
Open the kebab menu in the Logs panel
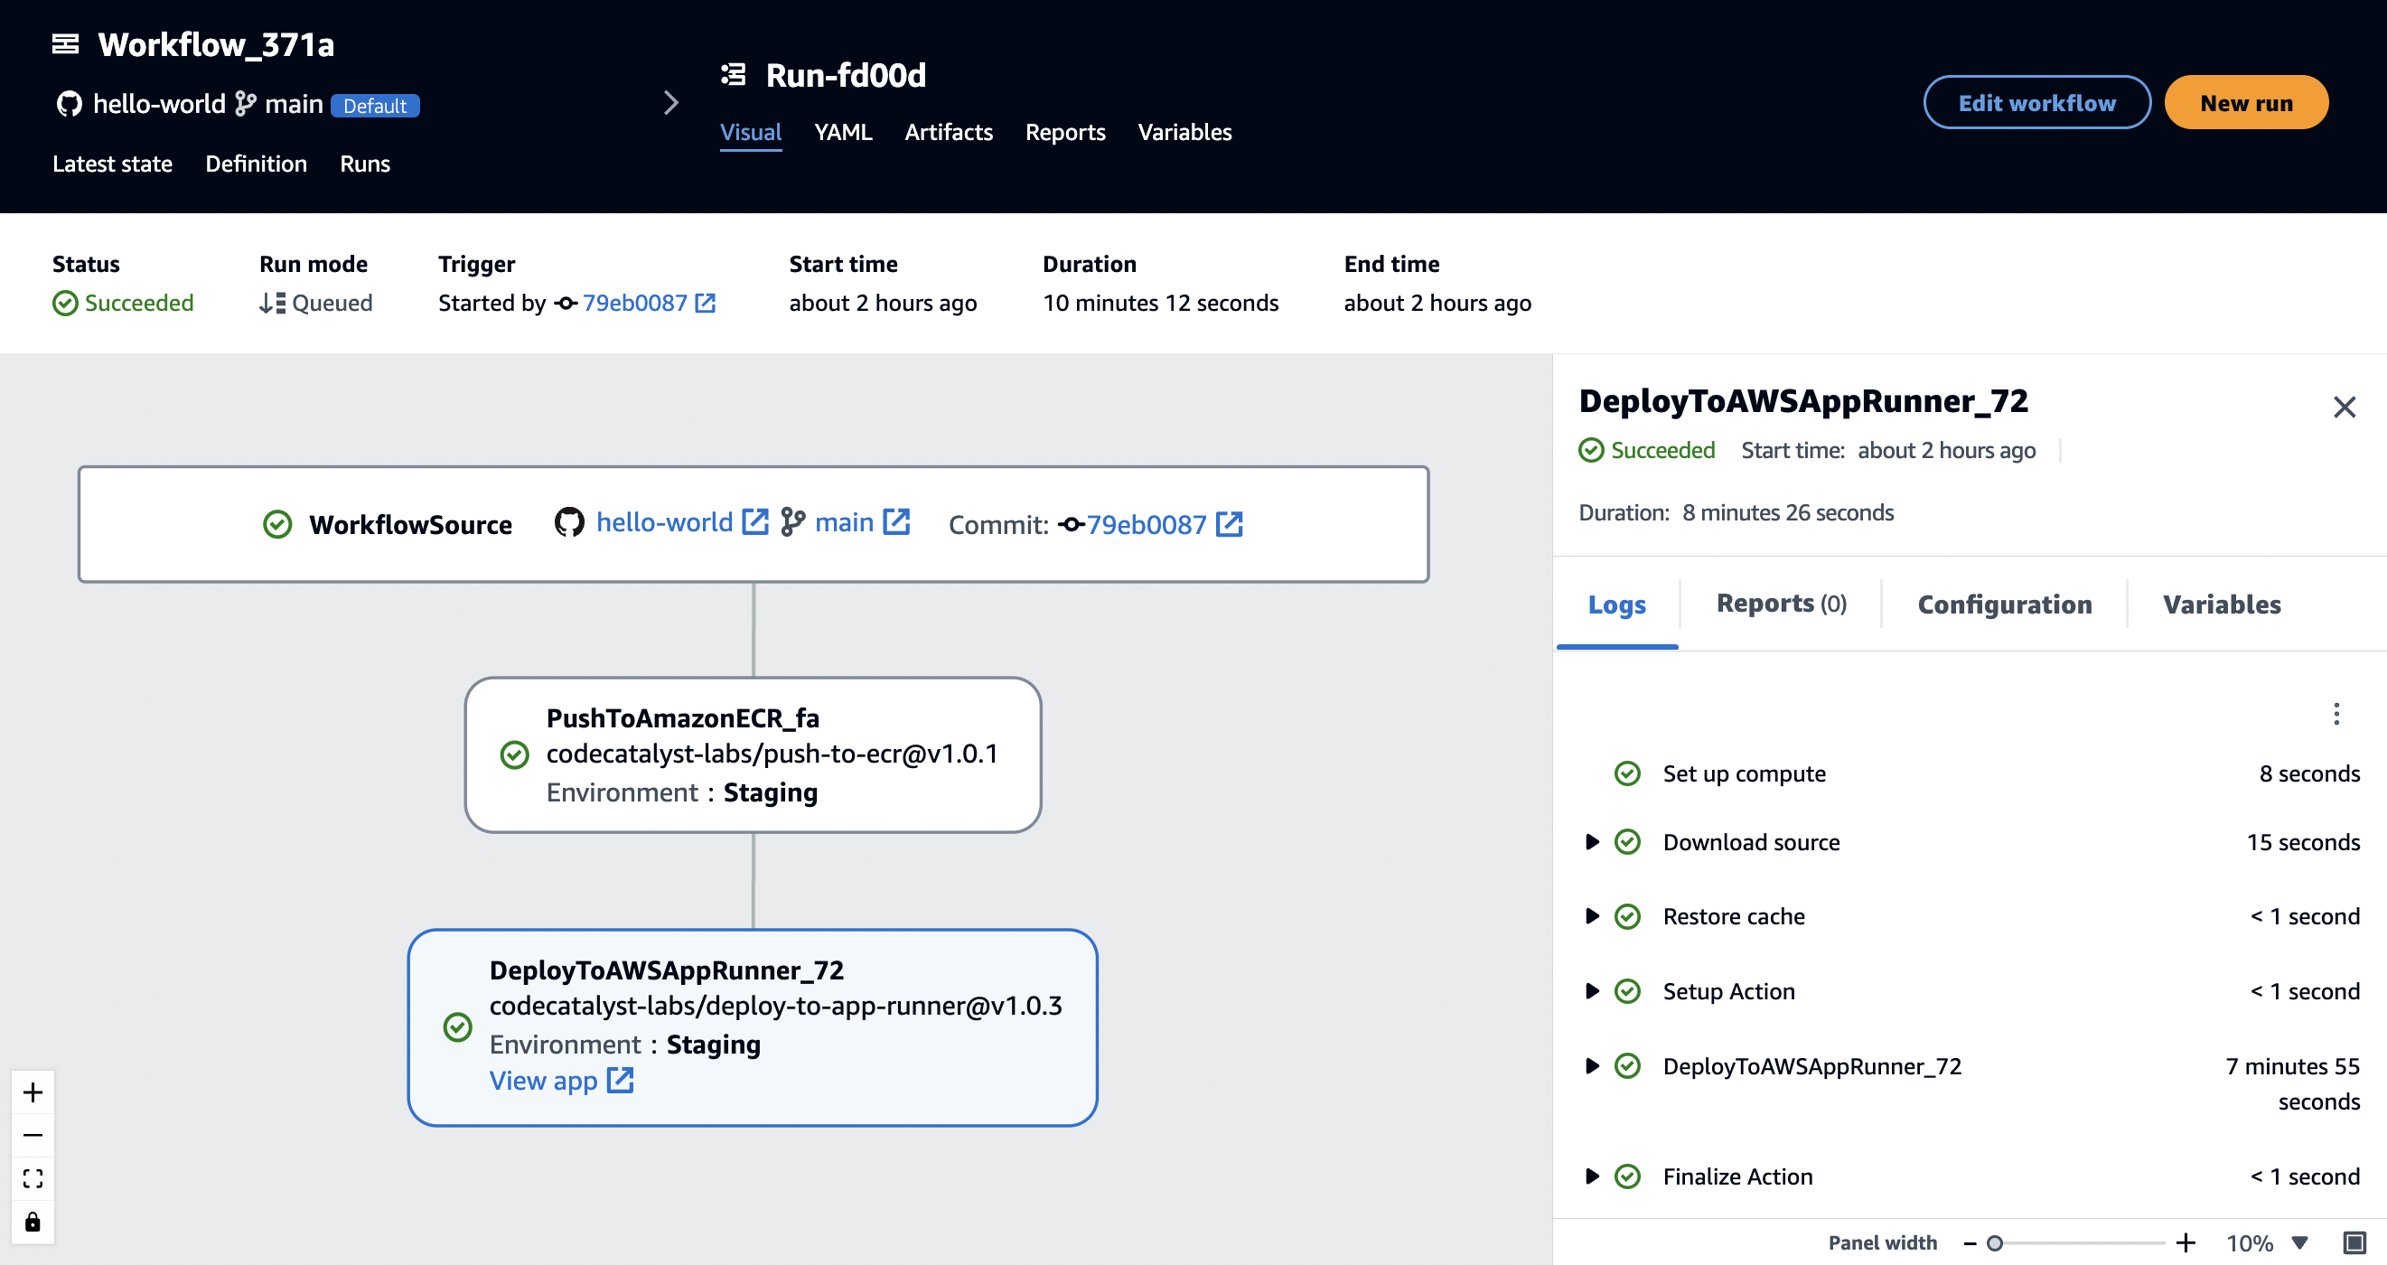2336,715
